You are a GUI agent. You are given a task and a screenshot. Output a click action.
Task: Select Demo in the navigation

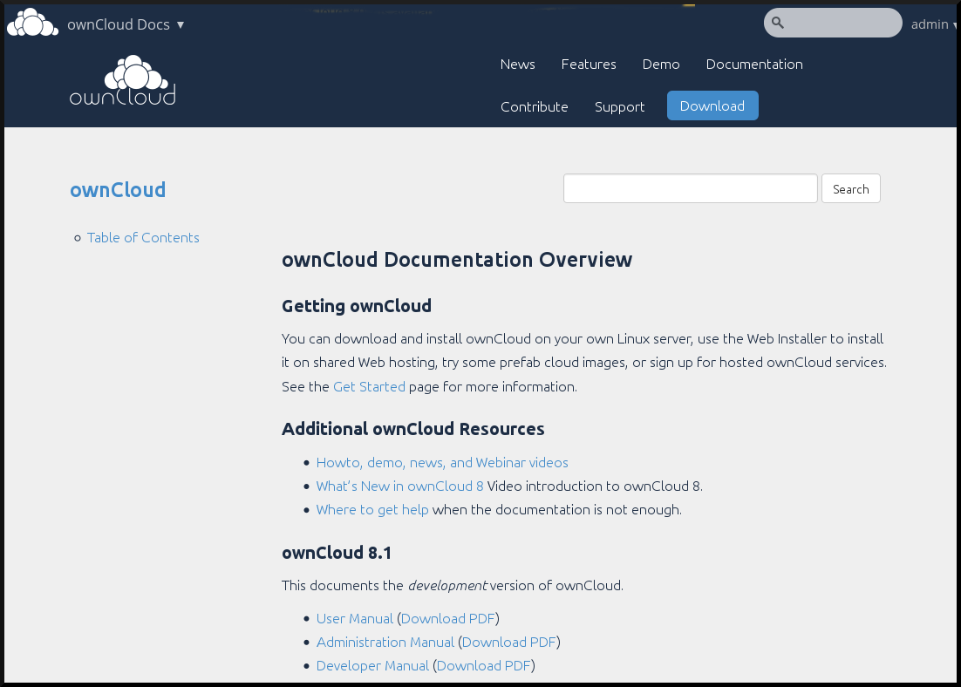coord(661,65)
